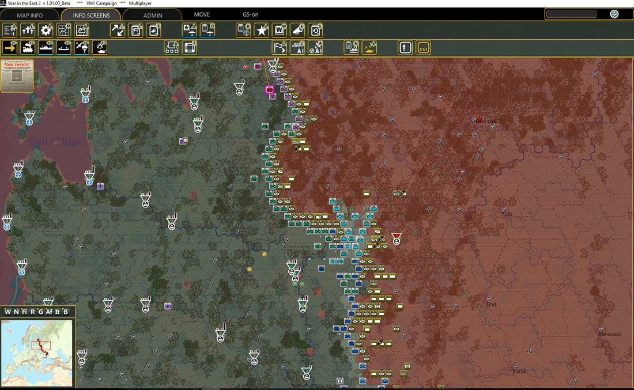Click the minimap of Europe
This screenshot has width=634, height=390.
(x=37, y=353)
